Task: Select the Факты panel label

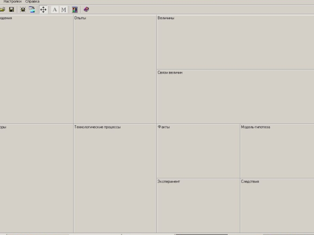Action: point(164,127)
